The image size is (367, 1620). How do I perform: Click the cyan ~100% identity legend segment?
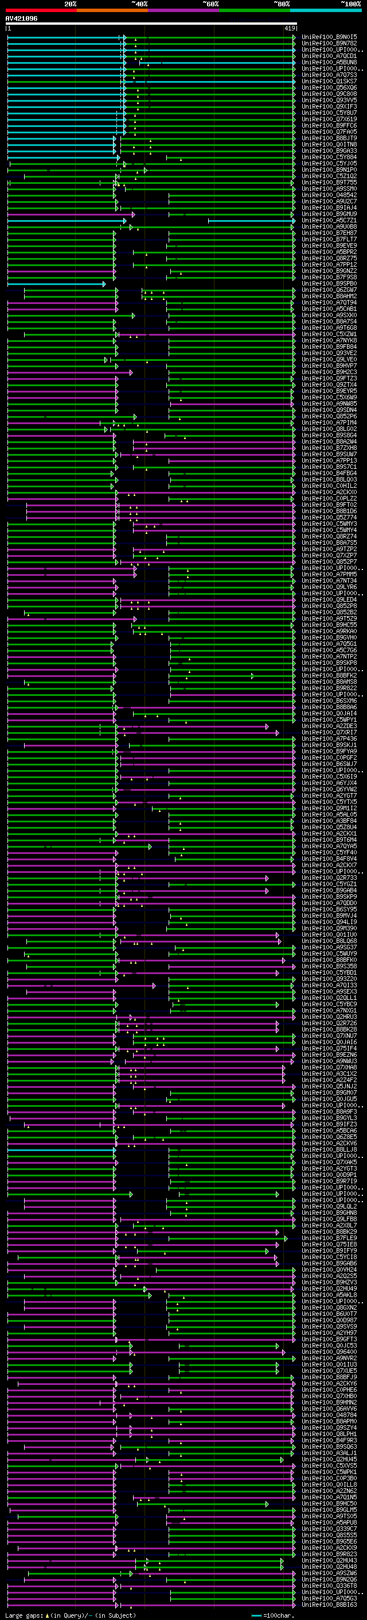click(326, 11)
